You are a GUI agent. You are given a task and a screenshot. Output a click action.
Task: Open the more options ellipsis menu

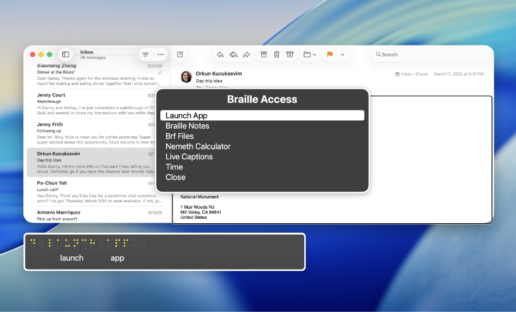[x=161, y=55]
